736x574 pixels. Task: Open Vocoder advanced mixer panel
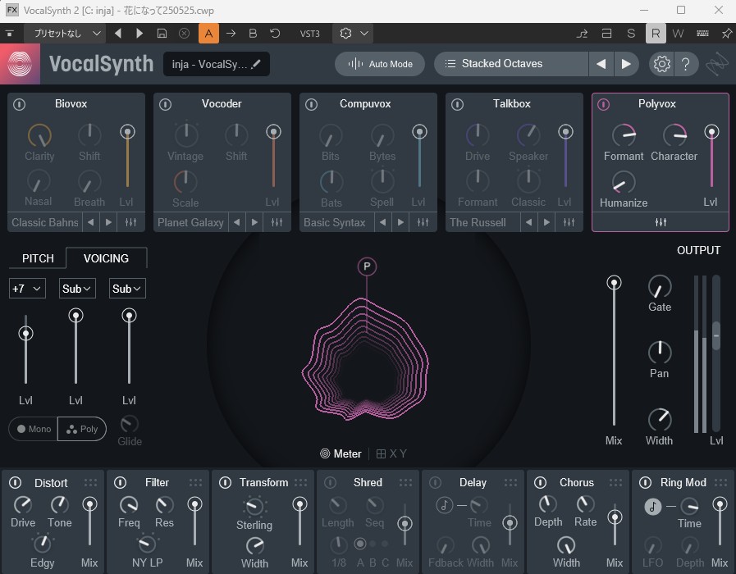[277, 222]
